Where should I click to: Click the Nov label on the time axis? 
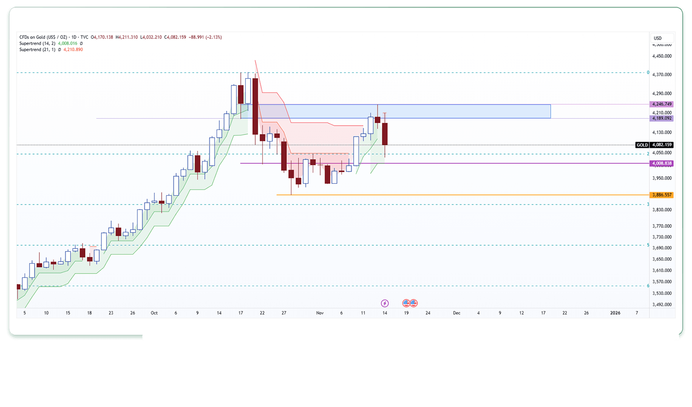point(320,313)
